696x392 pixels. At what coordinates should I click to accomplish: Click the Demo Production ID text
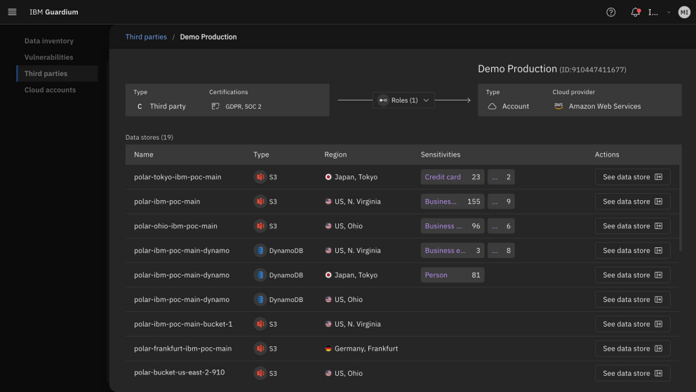593,70
